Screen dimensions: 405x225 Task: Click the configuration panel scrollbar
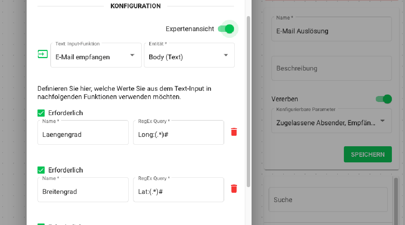coord(248,101)
